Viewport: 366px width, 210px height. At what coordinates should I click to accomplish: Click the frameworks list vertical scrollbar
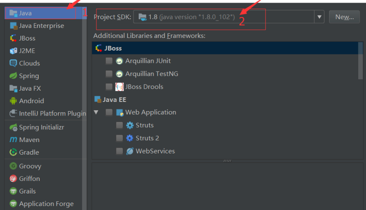coord(361,61)
